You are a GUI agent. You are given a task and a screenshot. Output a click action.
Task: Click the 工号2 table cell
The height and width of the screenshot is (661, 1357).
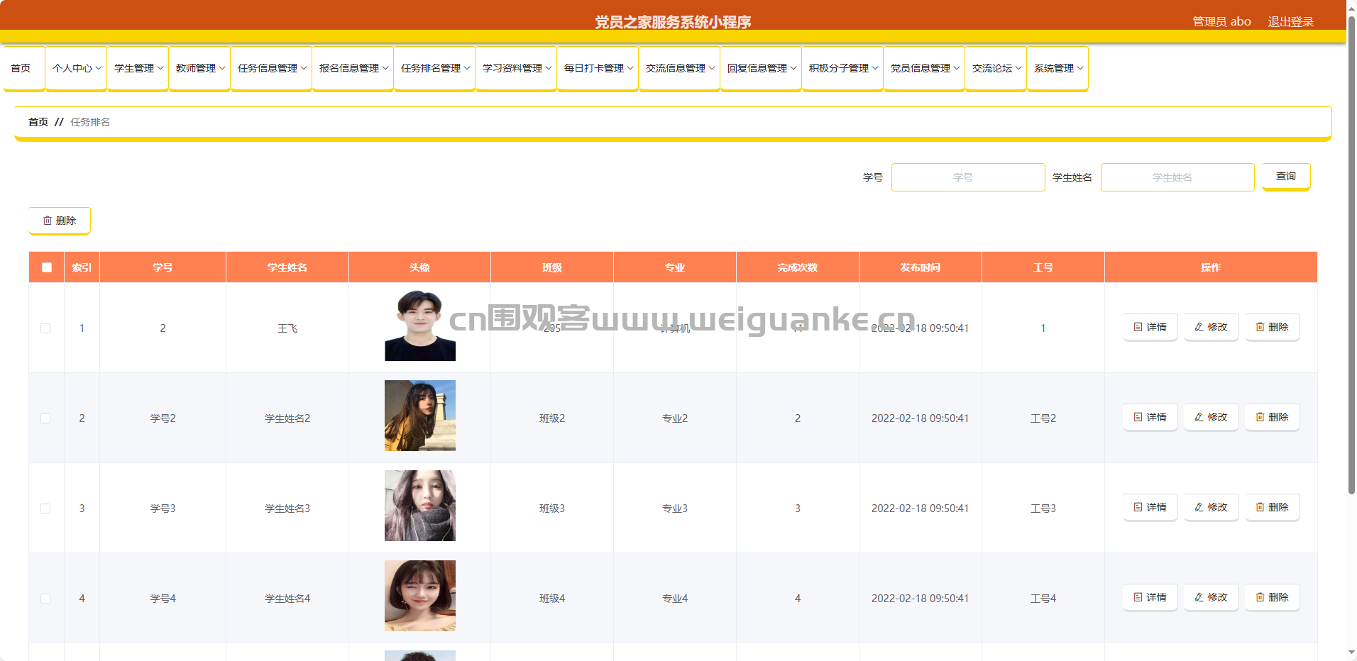pos(1043,418)
